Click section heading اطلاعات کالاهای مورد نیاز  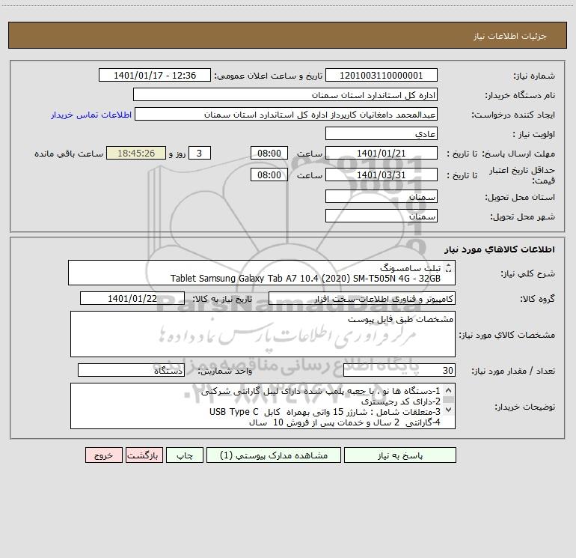coord(500,249)
